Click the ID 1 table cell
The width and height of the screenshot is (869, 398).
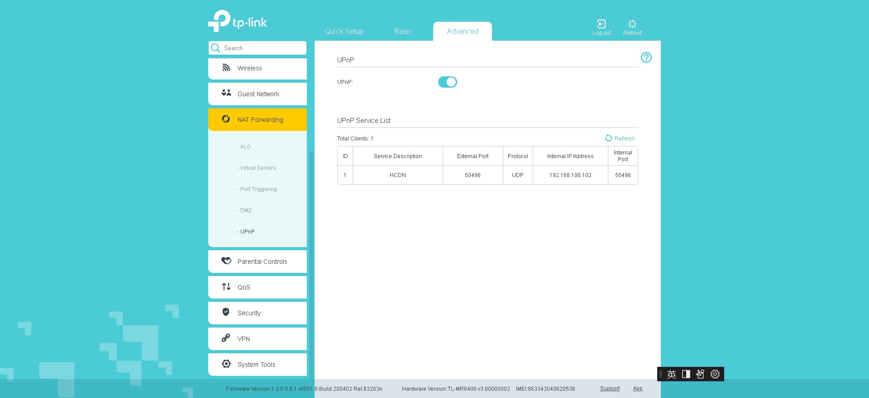pos(345,175)
